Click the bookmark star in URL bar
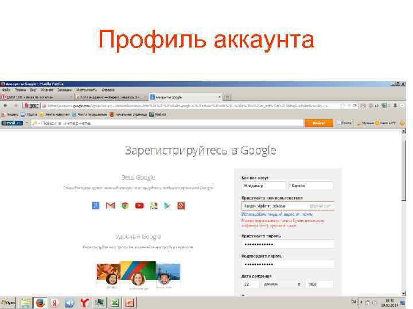This screenshot has height=309, width=413. pyautogui.click(x=342, y=106)
